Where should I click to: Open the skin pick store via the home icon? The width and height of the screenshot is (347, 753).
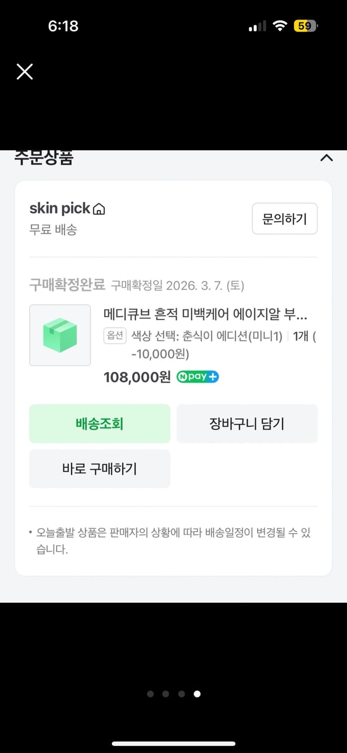(x=99, y=208)
